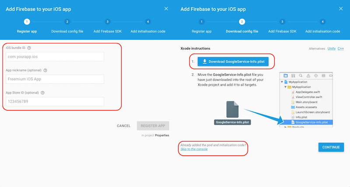The width and height of the screenshot is (350, 187).
Task: Expand the Products folder in Xcode tree
Action: pos(284,127)
